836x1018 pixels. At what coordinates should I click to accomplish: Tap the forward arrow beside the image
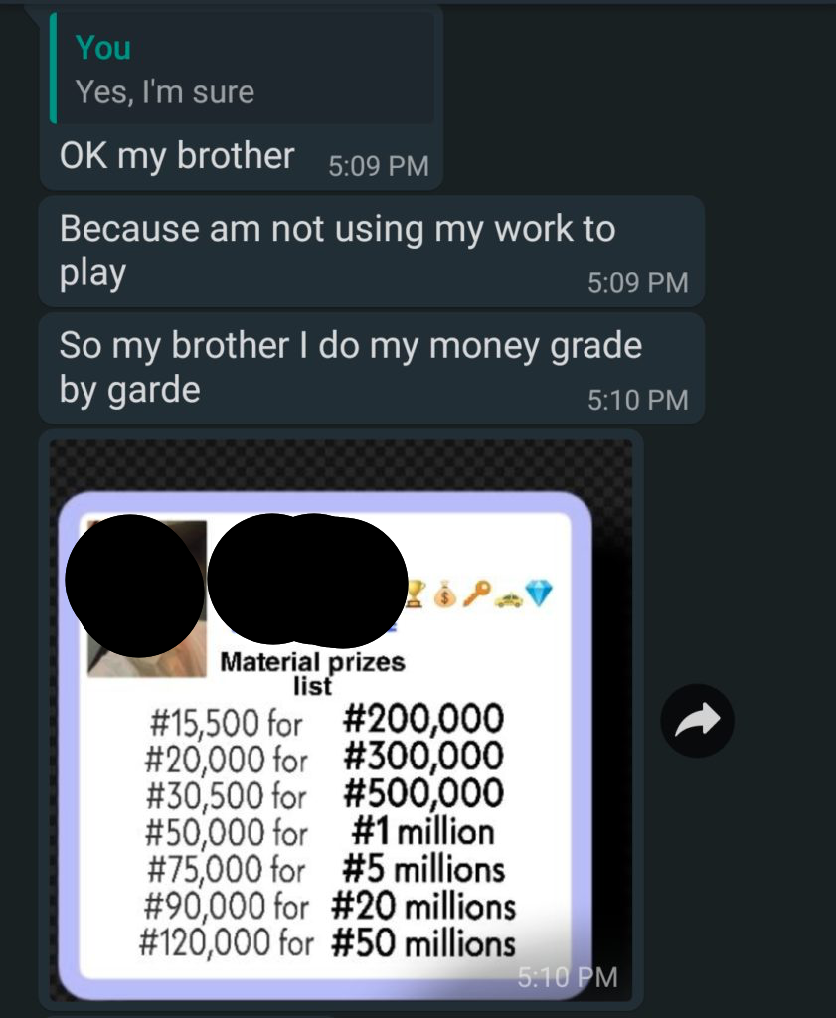[x=697, y=720]
